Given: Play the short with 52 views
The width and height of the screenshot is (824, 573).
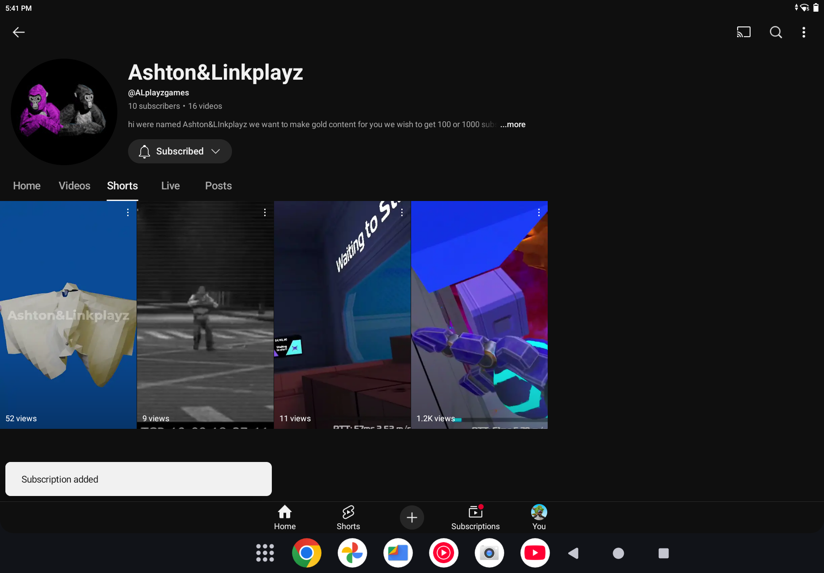Looking at the screenshot, I should (68, 315).
